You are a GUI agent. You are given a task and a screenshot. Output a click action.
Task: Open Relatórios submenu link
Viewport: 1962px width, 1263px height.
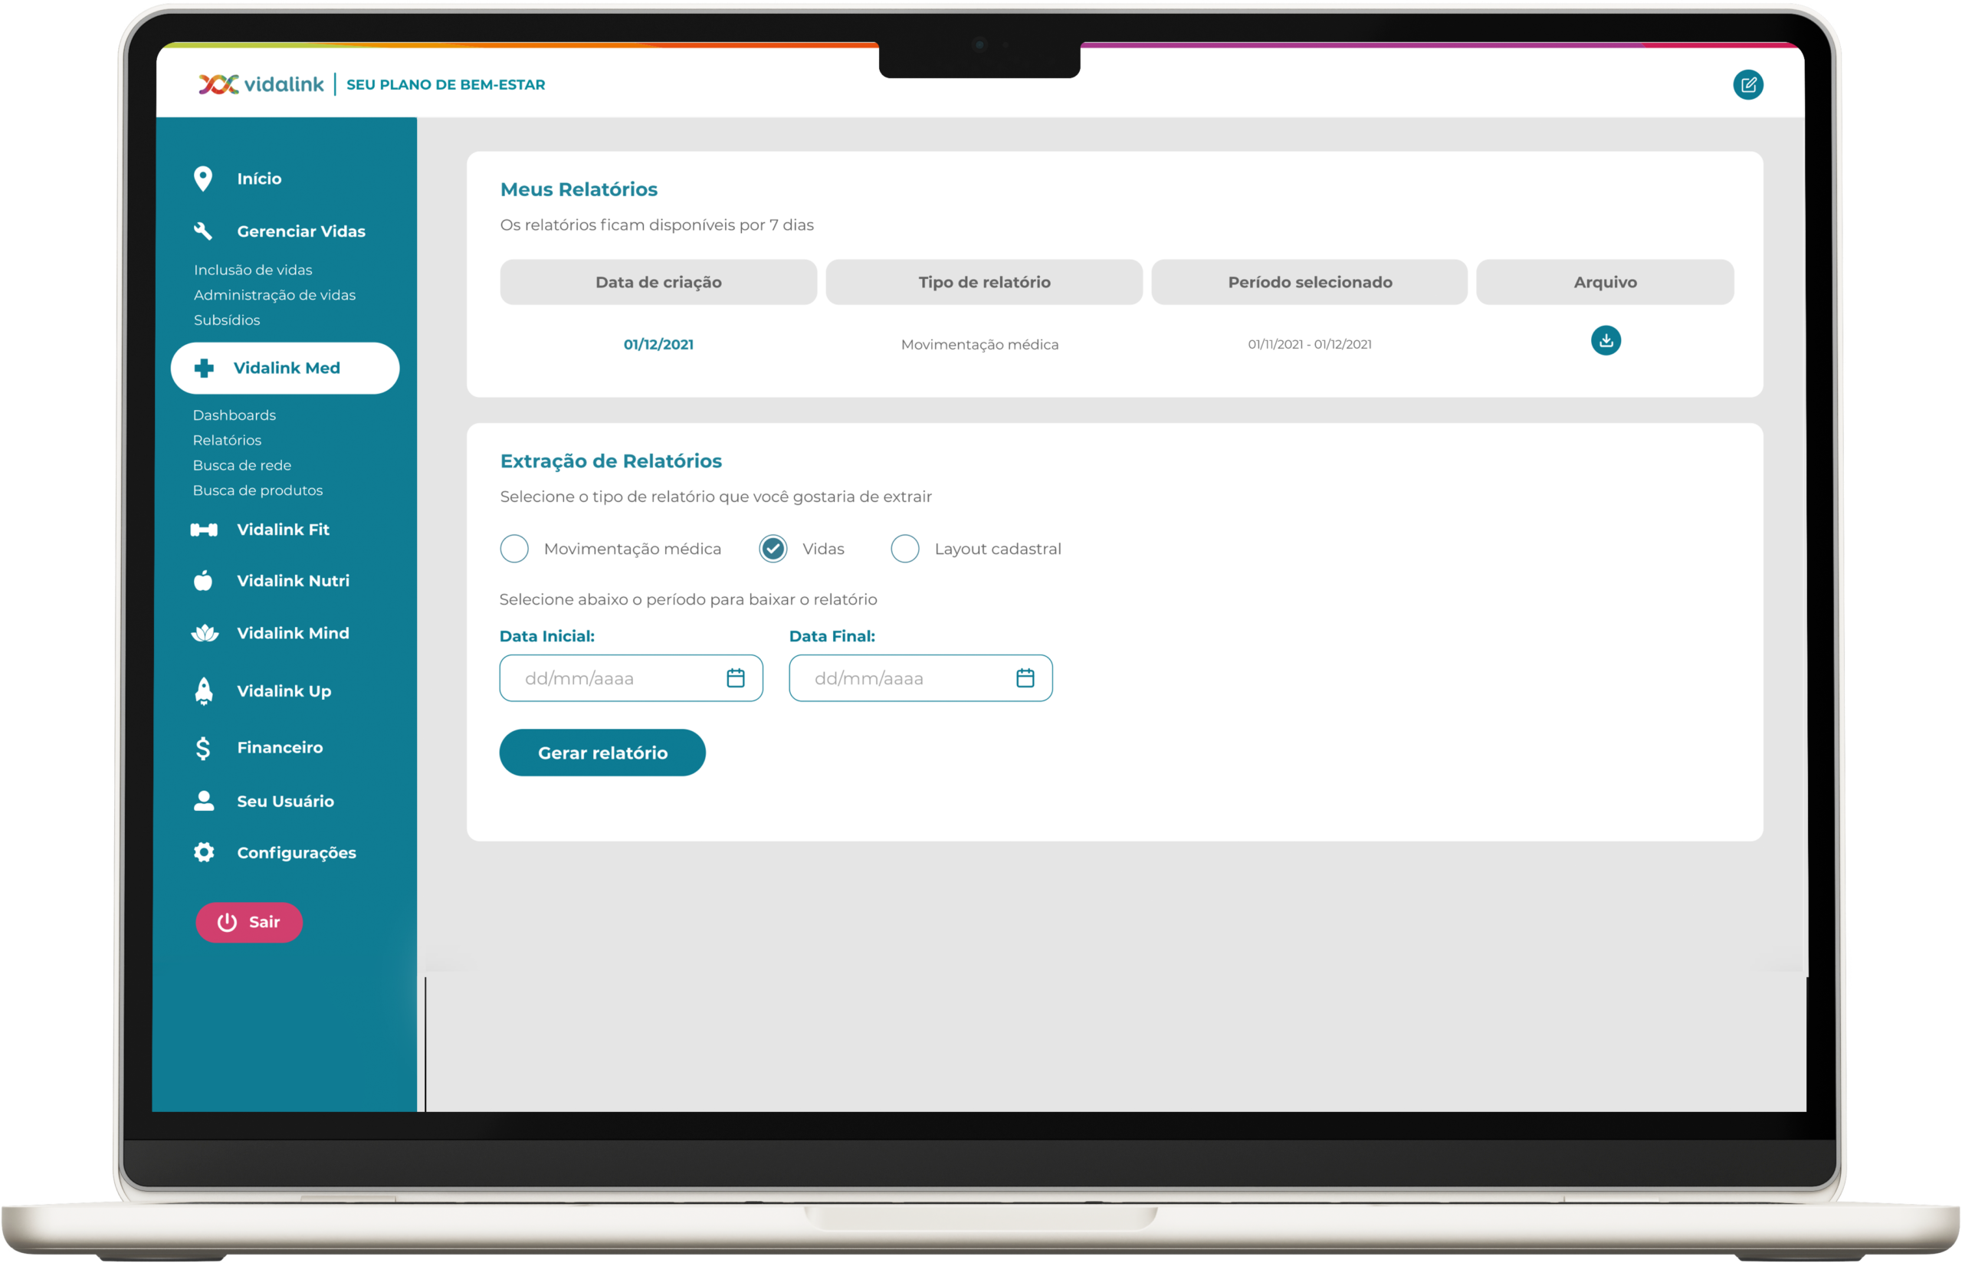226,441
